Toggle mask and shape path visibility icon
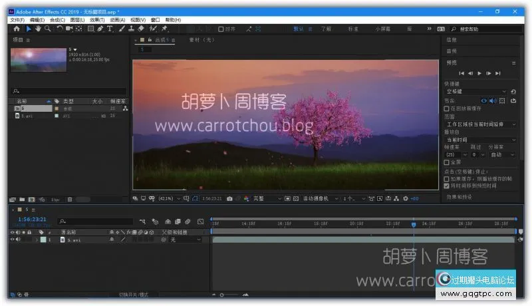This screenshot has width=532, height=306. pos(195,199)
